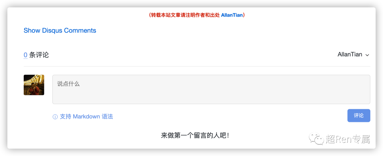
Task: Click the 来做第一个留言的人吧 empty message
Action: (195, 135)
